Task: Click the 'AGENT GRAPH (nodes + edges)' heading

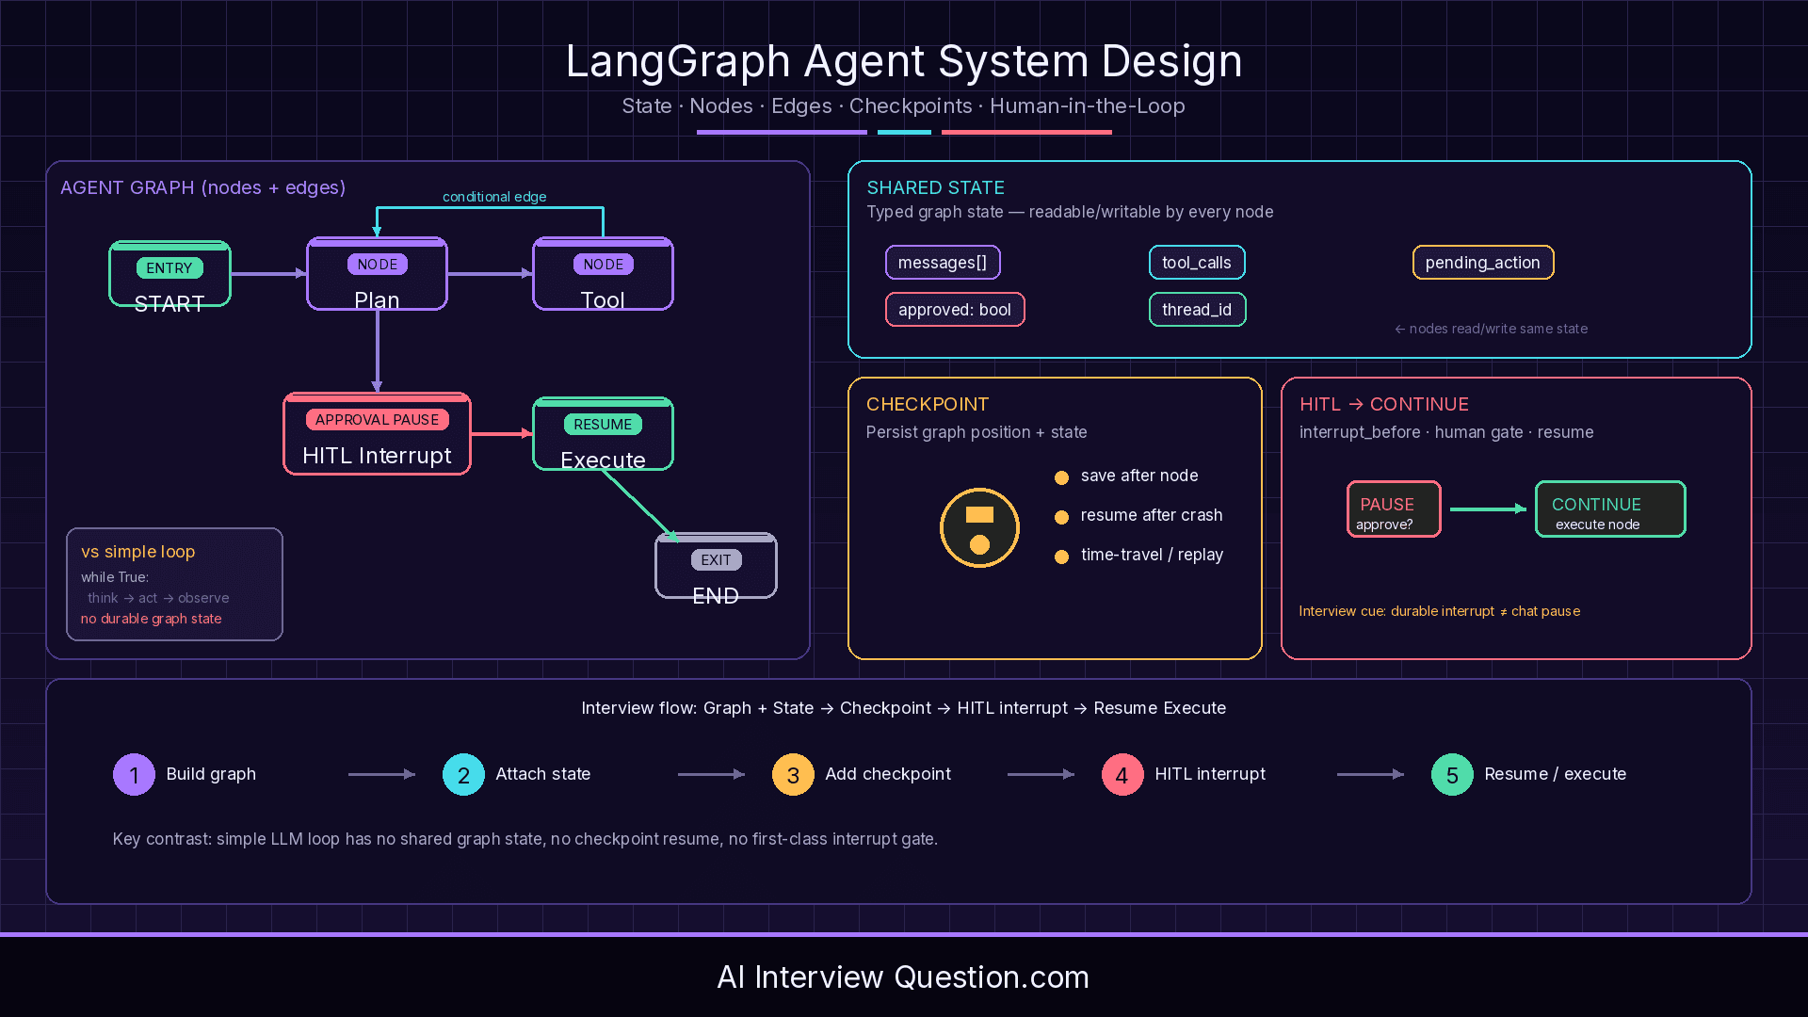Action: (203, 188)
